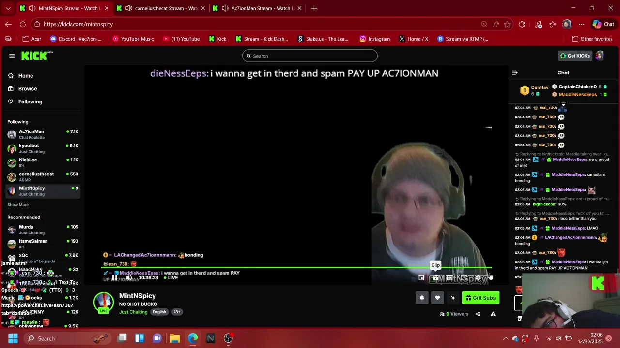This screenshot has width=620, height=348.
Task: Open Ac7ionMan channel in Following list
Action: (43, 134)
